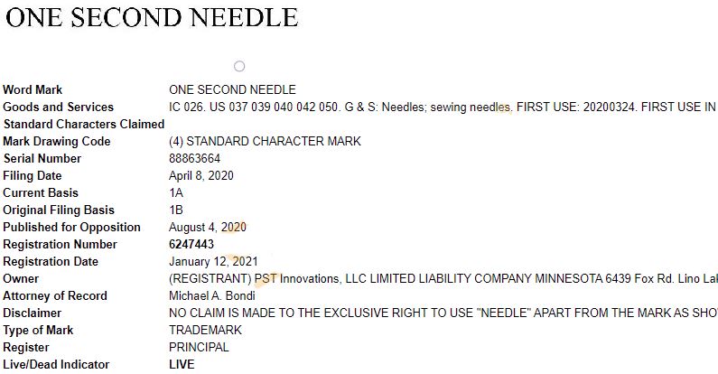Click the Type of Mark value TRADEMARK
This screenshot has width=718, height=374.
click(x=205, y=330)
